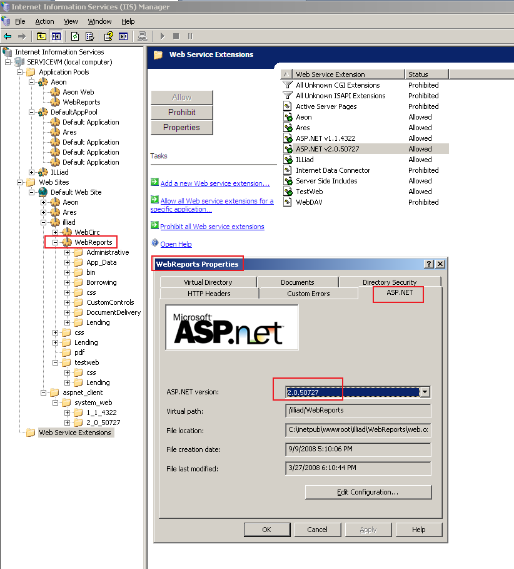Switch to the Documents tab
The width and height of the screenshot is (514, 569).
pyautogui.click(x=298, y=282)
